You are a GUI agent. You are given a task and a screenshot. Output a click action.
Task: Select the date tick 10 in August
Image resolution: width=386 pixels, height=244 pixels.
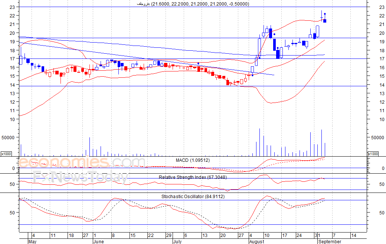pos(267,235)
